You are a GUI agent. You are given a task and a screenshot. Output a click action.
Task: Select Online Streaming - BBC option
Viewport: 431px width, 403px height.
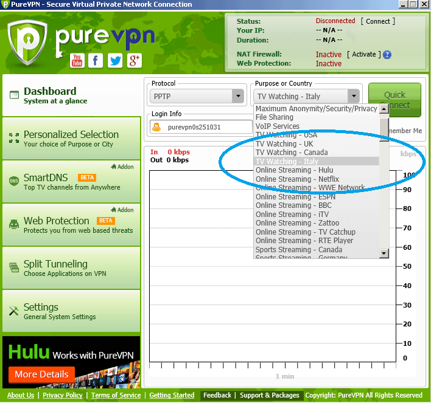click(317, 205)
